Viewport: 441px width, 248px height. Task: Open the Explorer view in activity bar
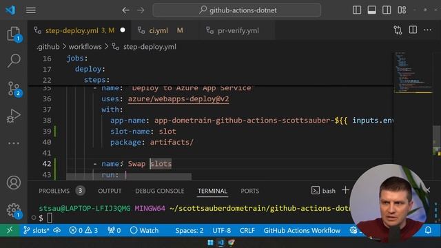[x=14, y=34]
